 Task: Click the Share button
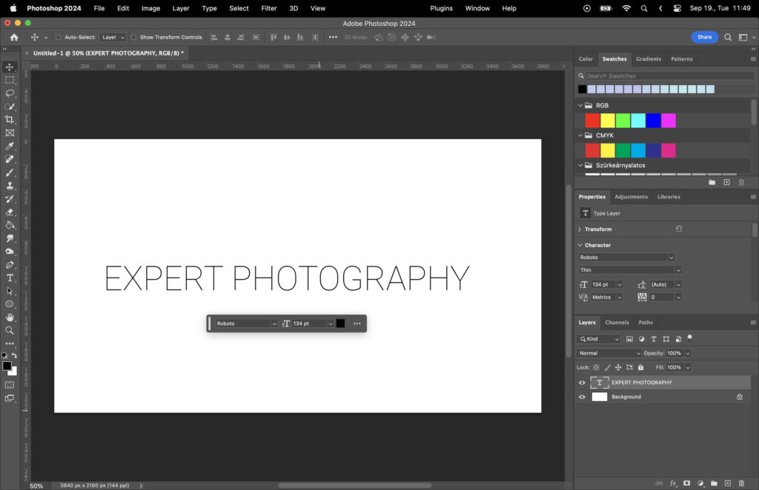click(704, 36)
